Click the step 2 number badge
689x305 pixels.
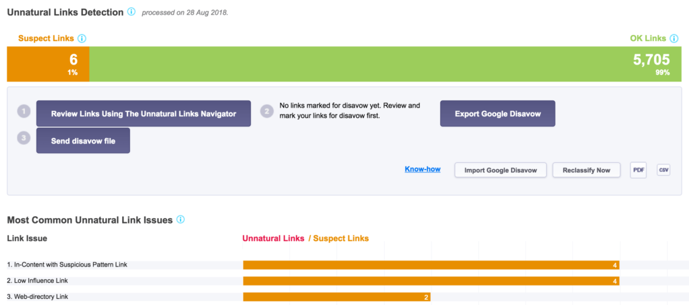[x=266, y=112]
